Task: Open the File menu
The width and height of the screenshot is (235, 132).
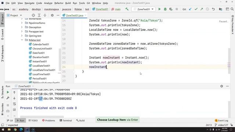Action: point(7,3)
